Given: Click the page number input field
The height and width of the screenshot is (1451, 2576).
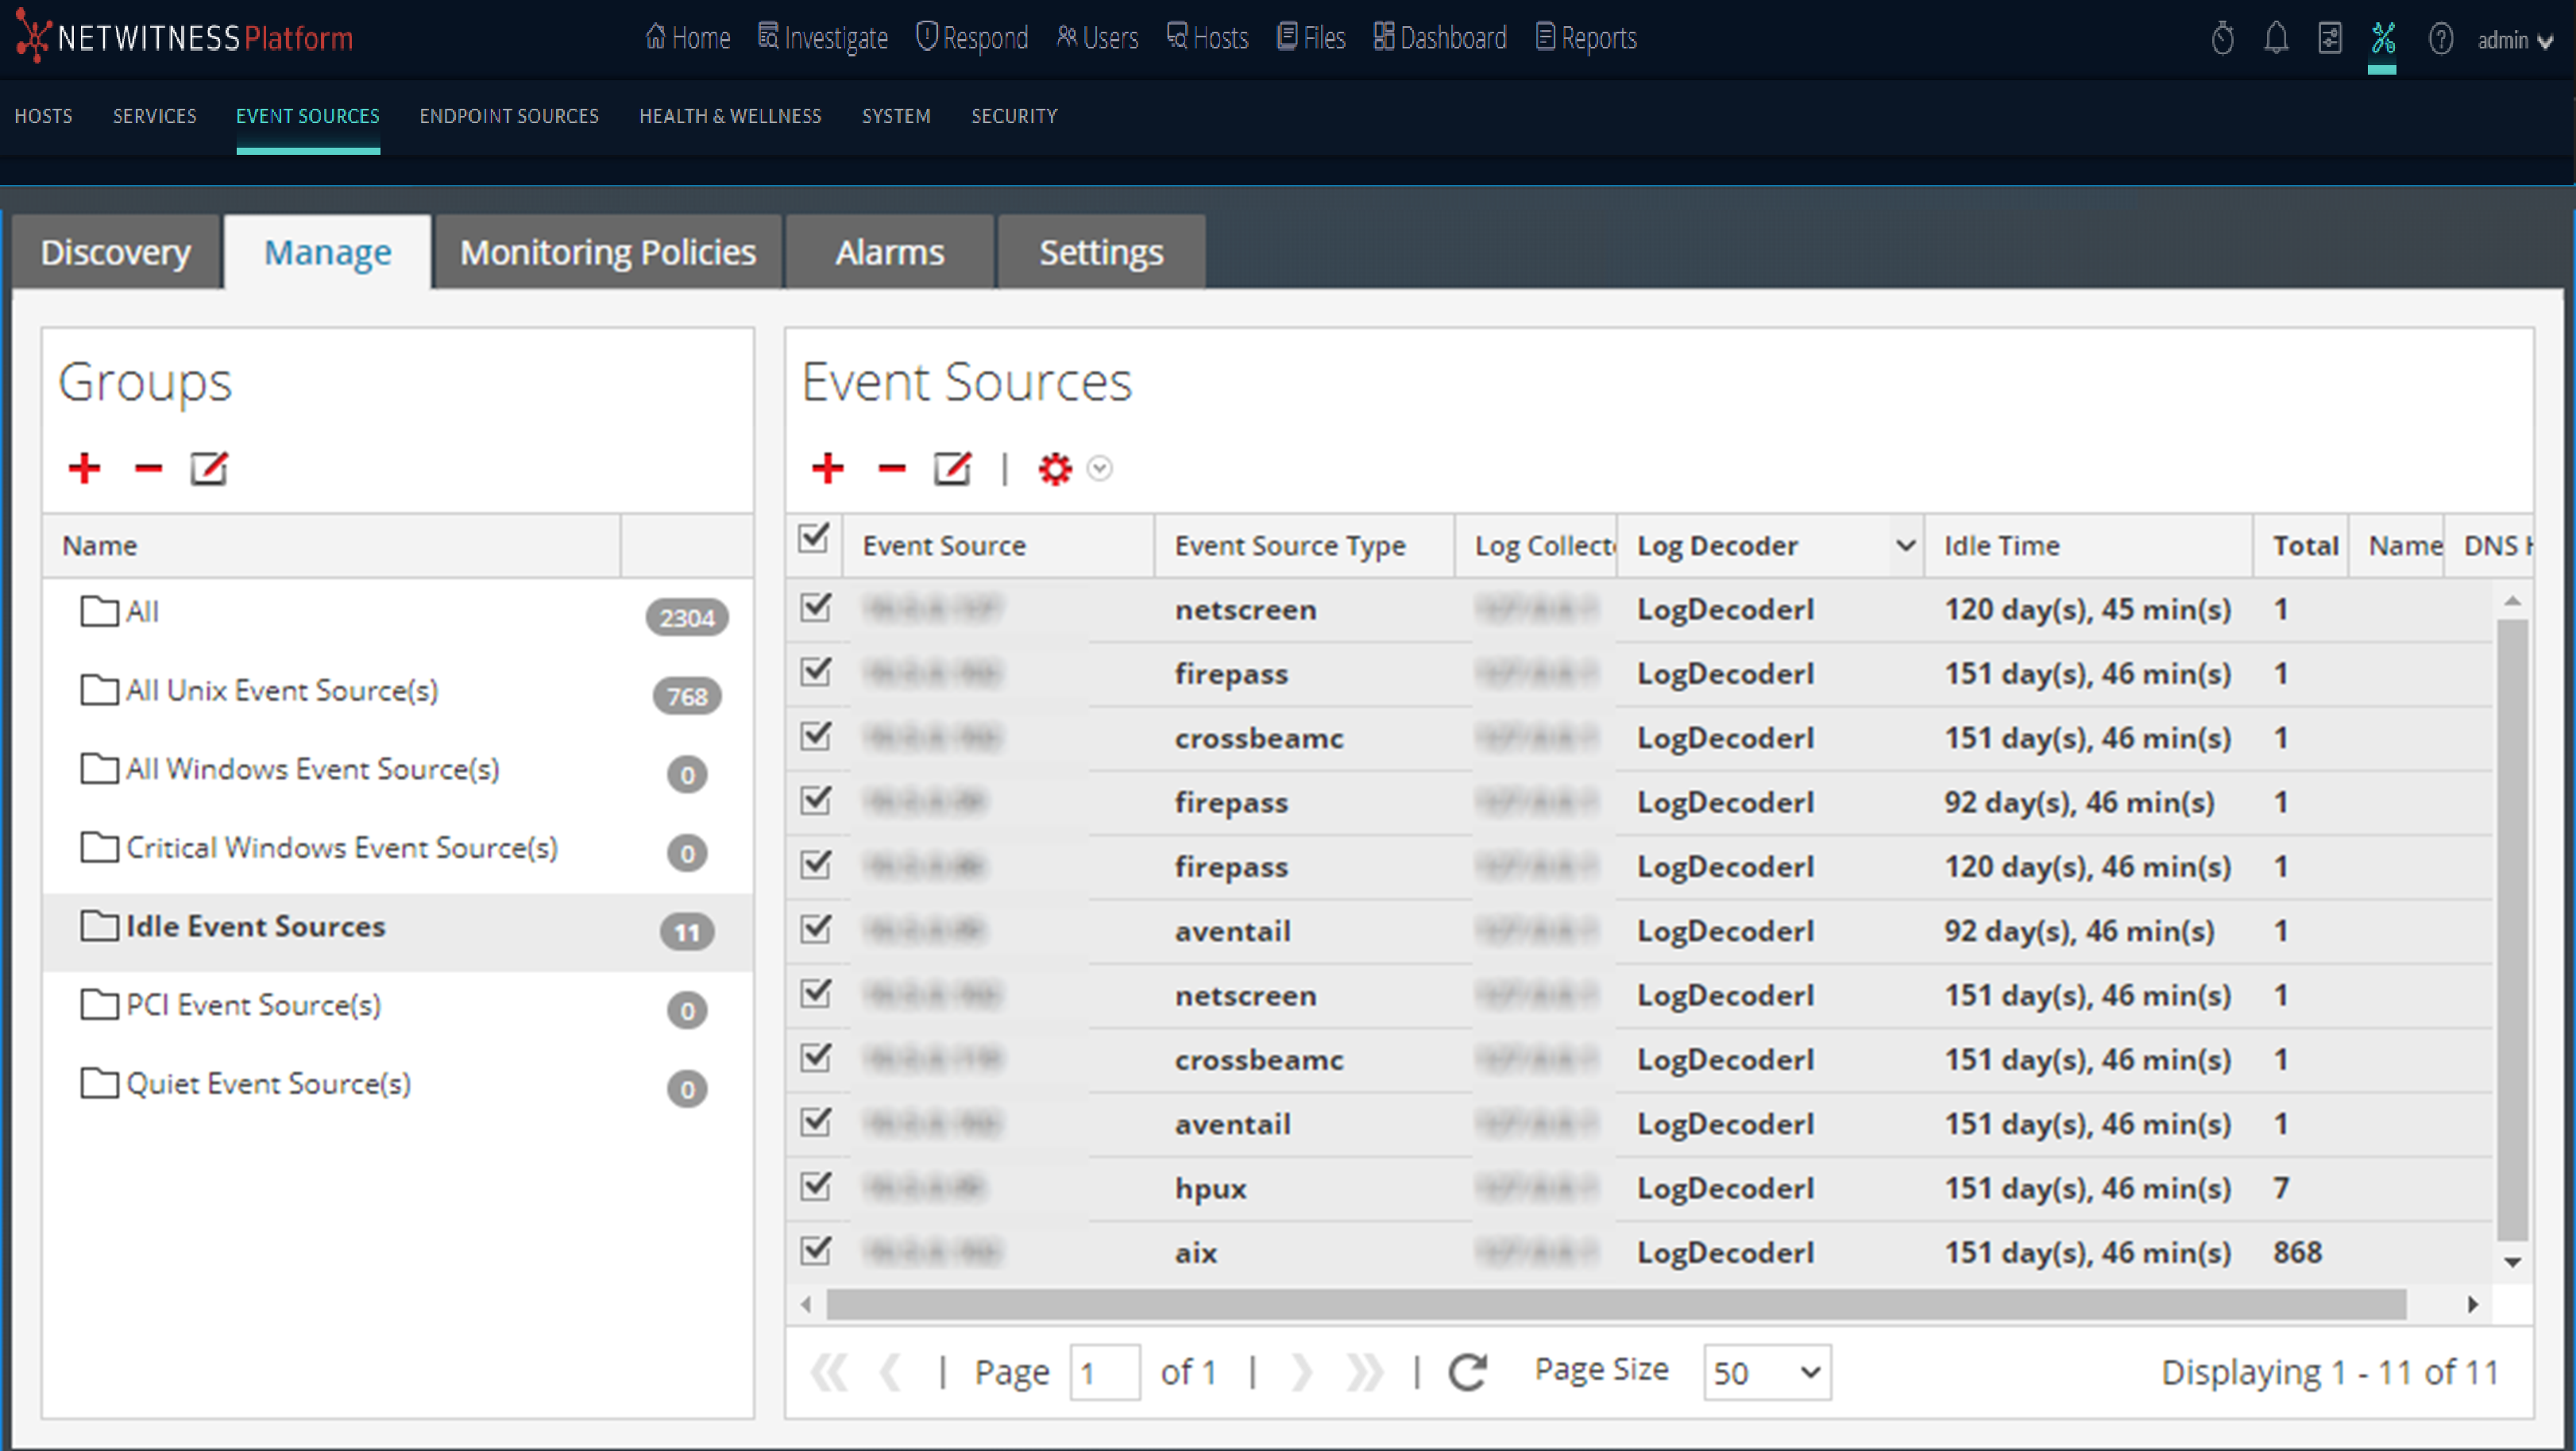Looking at the screenshot, I should coord(1103,1372).
